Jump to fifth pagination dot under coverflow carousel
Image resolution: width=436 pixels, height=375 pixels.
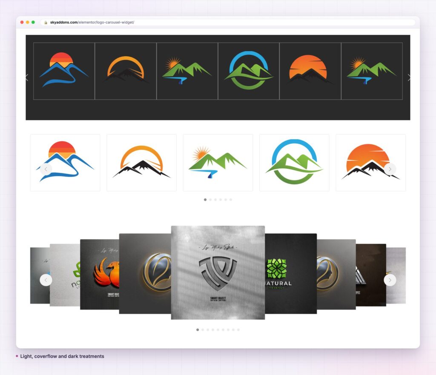point(218,330)
